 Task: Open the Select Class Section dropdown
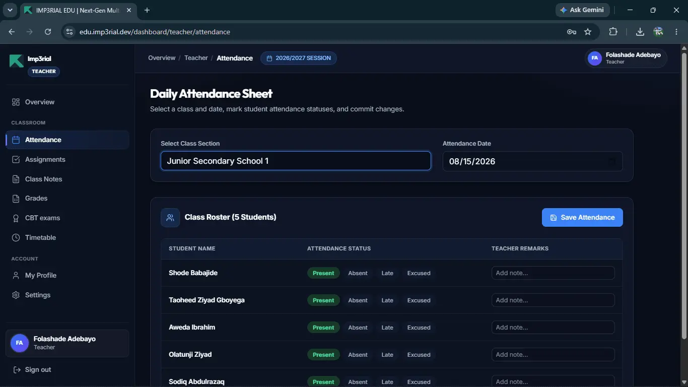point(296,161)
